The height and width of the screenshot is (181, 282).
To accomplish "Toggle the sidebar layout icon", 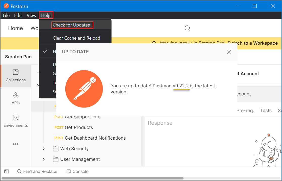I will 7,171.
